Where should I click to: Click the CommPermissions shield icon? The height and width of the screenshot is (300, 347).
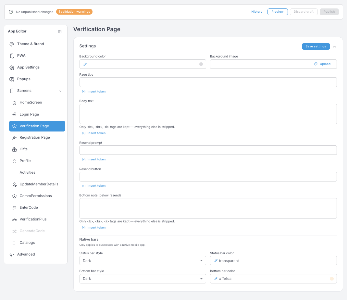click(x=14, y=196)
